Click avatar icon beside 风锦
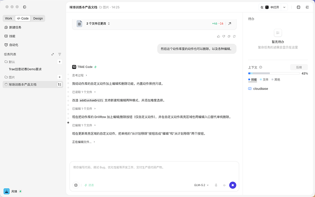 6,192
